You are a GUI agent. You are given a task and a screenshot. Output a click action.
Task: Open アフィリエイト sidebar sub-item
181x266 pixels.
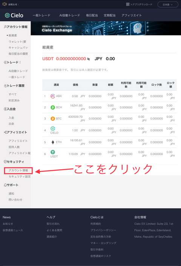pyautogui.click(x=18, y=141)
